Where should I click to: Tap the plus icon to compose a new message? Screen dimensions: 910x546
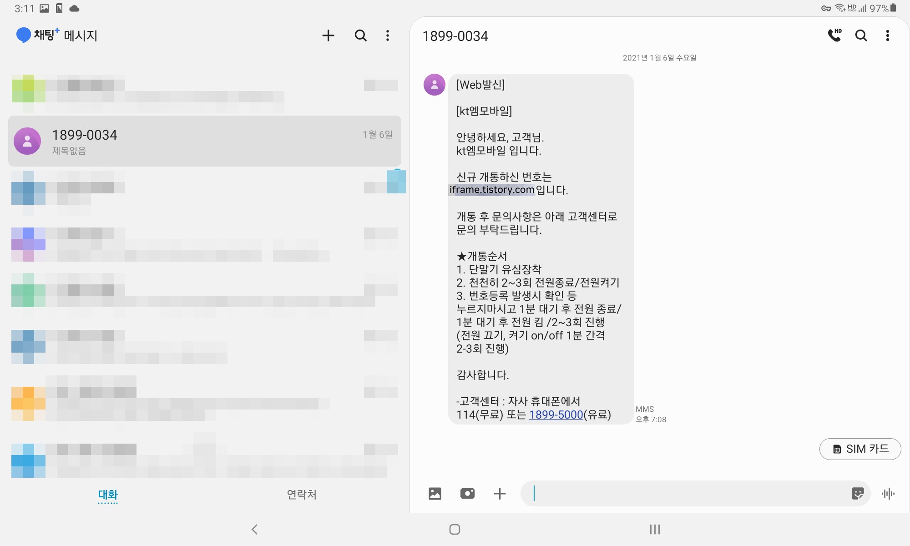(328, 35)
